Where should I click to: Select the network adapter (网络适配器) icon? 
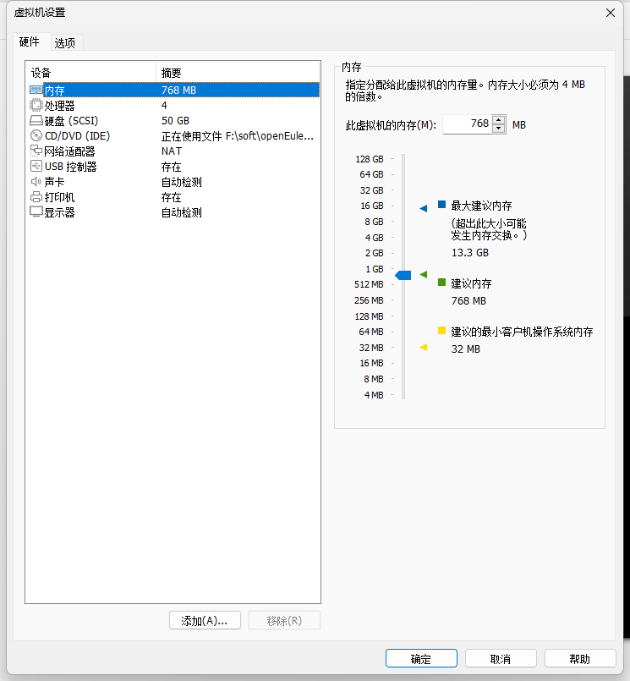point(36,151)
